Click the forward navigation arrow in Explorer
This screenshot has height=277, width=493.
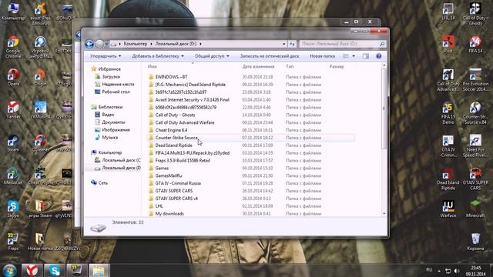point(99,44)
